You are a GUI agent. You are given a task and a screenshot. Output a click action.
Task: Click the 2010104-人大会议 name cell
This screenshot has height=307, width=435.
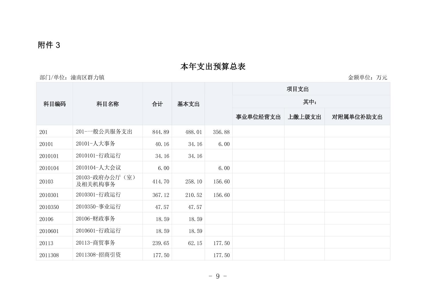[98, 168]
